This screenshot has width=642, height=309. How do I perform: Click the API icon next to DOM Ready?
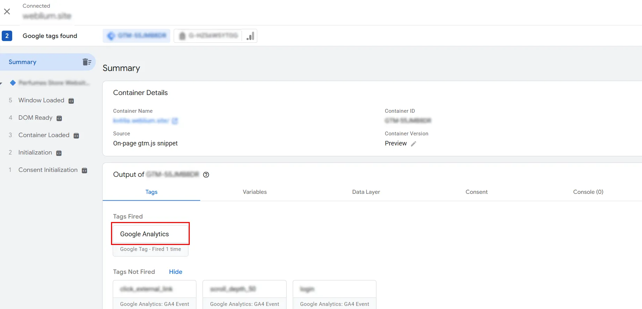[59, 118]
